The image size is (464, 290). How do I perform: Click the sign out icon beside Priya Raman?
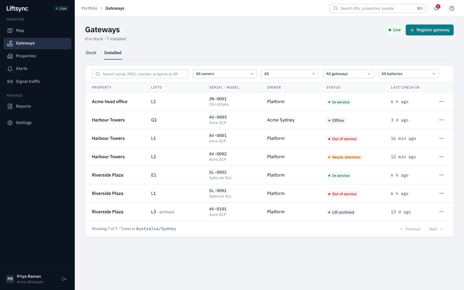point(64,279)
